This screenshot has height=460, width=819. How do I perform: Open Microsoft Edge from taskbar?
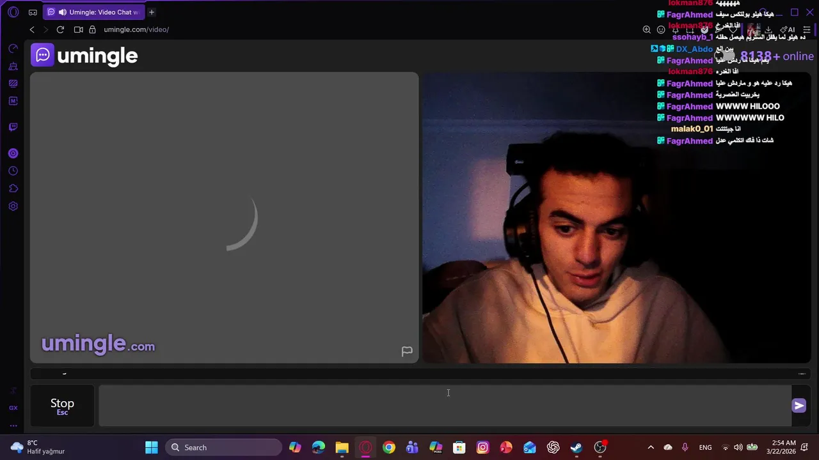(319, 447)
